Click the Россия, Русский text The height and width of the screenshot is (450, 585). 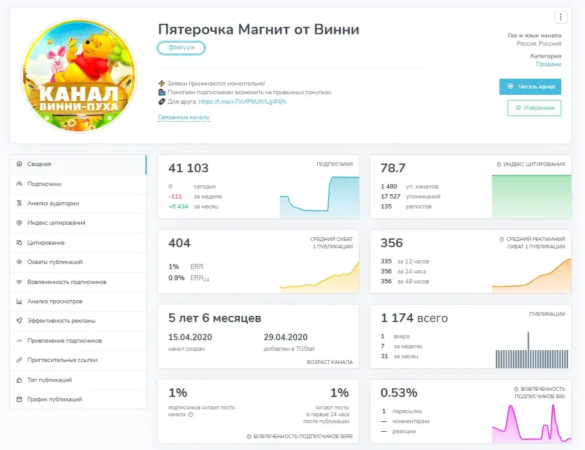(539, 44)
